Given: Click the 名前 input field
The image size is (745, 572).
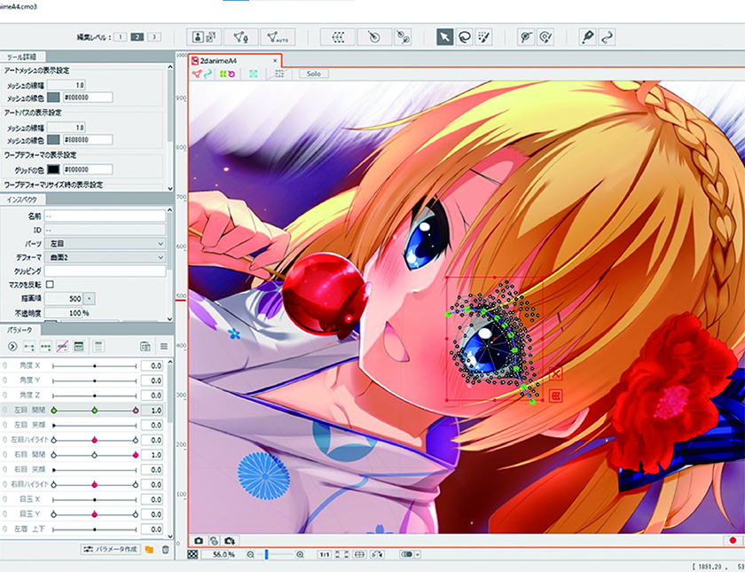Looking at the screenshot, I should (x=105, y=215).
